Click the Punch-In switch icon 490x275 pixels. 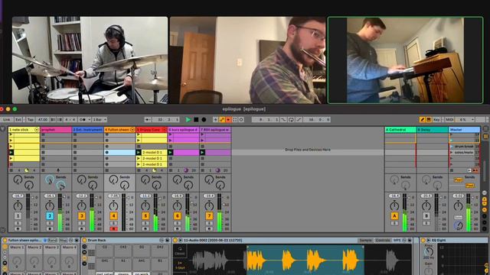[283, 119]
